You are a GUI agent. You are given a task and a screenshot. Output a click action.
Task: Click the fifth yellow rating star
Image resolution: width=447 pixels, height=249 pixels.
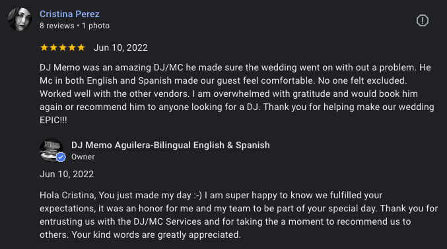(81, 47)
